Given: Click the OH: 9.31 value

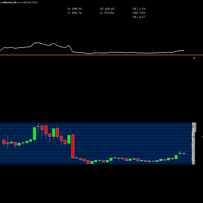Looking at the screenshot, I should pyautogui.click(x=139, y=13).
